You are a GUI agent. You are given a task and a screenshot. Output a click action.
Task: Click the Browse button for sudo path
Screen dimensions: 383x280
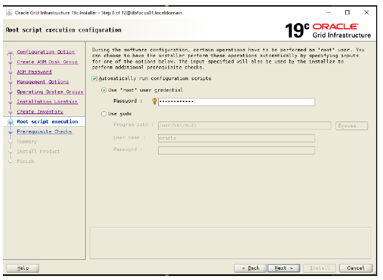(x=351, y=126)
